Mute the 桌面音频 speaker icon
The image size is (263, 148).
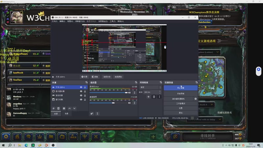point(130,103)
